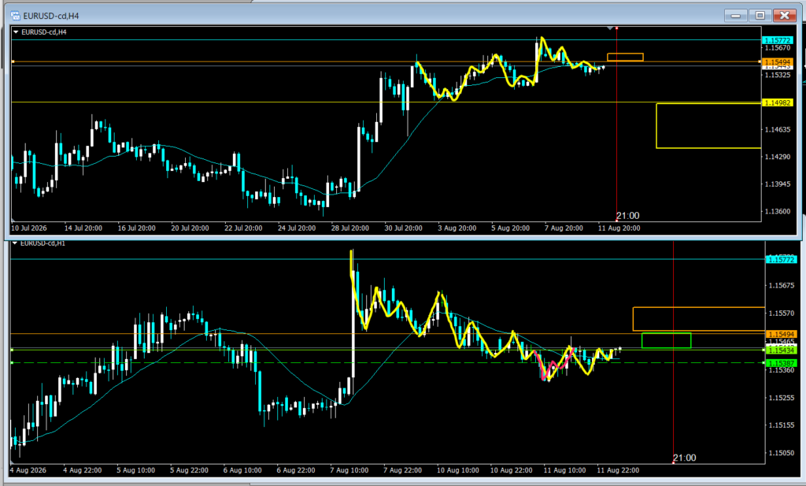Select the orange 1.15494 price tag on H1 chart

tap(781, 334)
